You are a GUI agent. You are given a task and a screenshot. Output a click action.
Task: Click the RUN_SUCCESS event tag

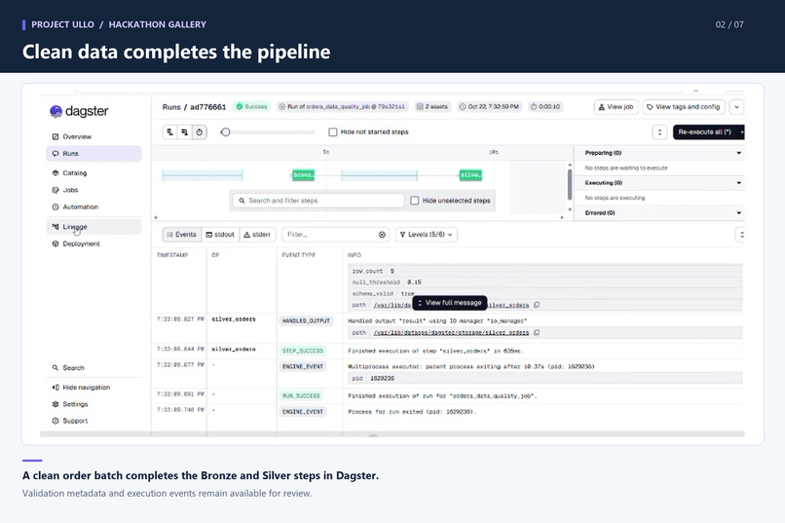[x=301, y=395]
